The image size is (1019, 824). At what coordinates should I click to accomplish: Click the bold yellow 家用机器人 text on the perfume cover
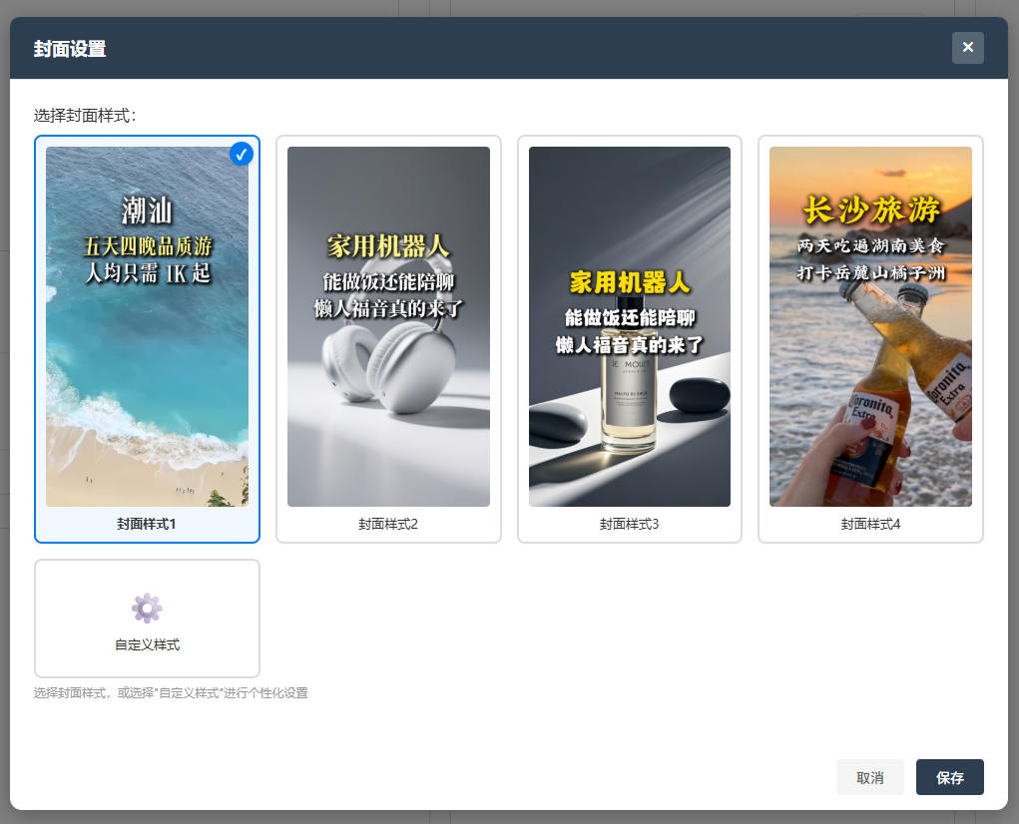[x=630, y=282]
